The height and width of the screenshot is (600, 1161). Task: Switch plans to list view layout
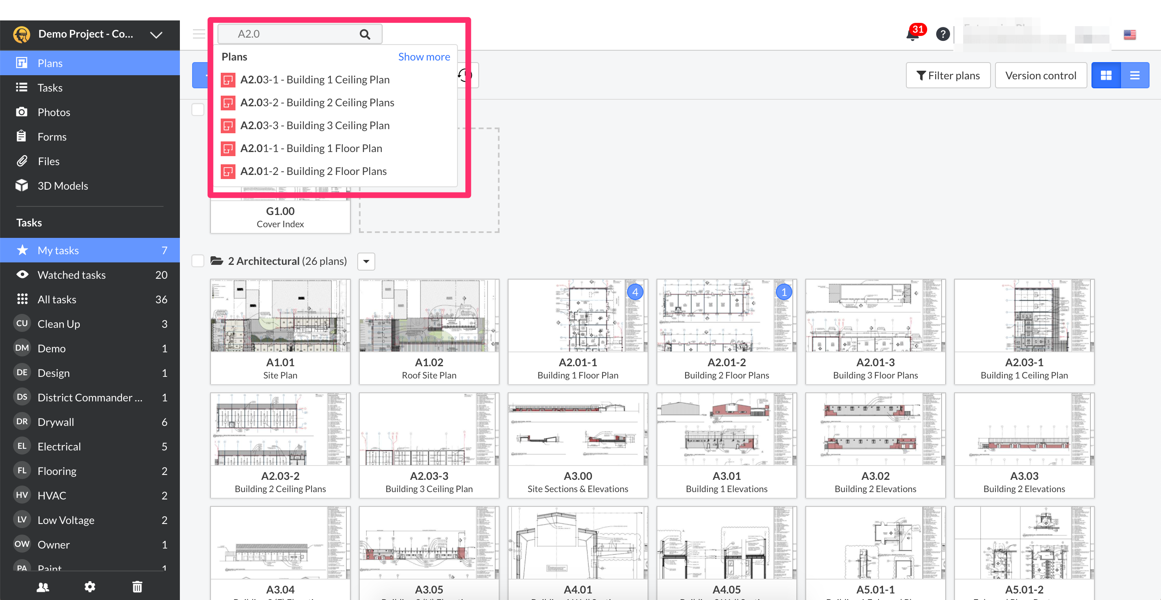pos(1135,75)
